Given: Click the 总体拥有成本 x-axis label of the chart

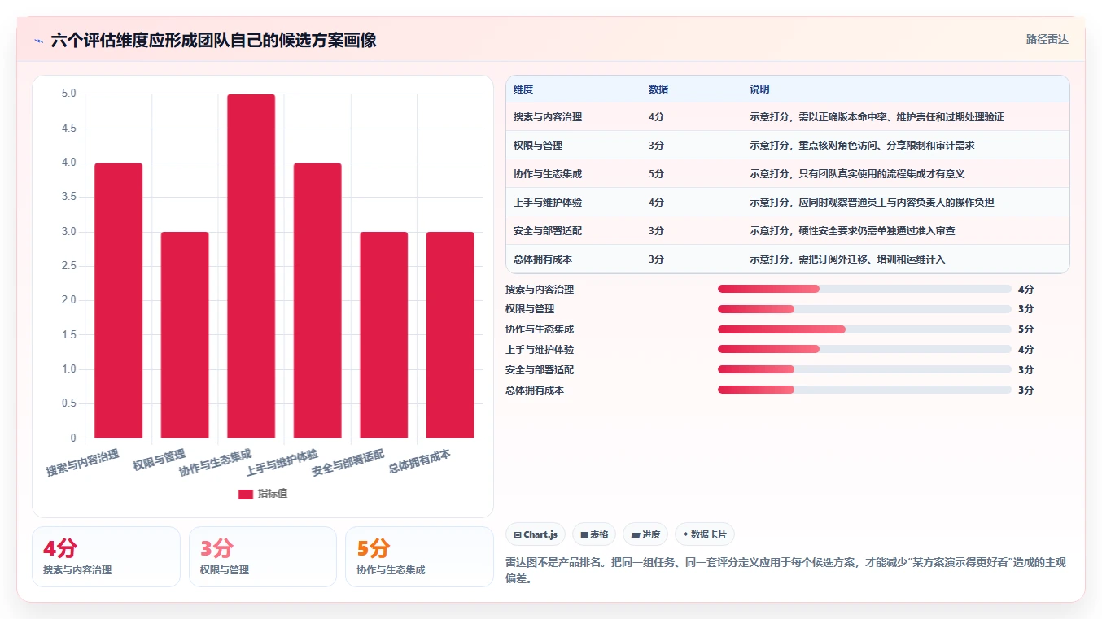Looking at the screenshot, I should point(420,460).
